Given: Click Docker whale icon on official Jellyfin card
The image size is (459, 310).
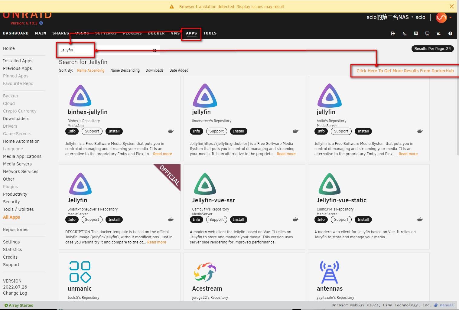Looking at the screenshot, I should (x=171, y=219).
